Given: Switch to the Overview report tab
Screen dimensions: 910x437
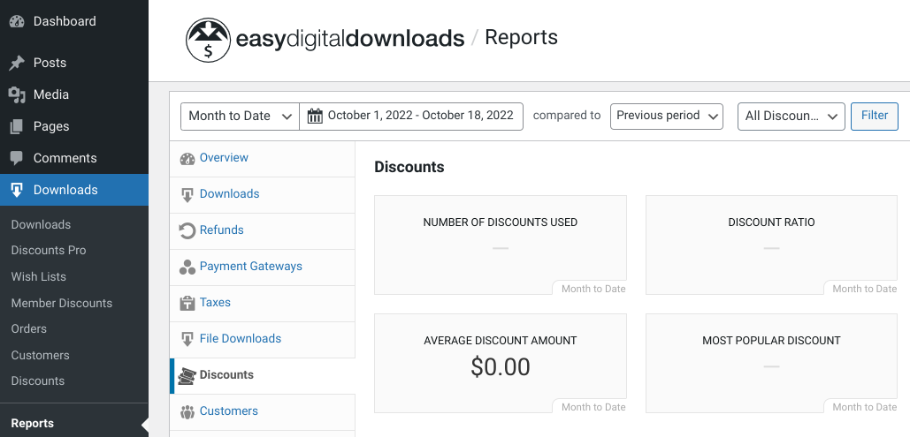Looking at the screenshot, I should [224, 158].
